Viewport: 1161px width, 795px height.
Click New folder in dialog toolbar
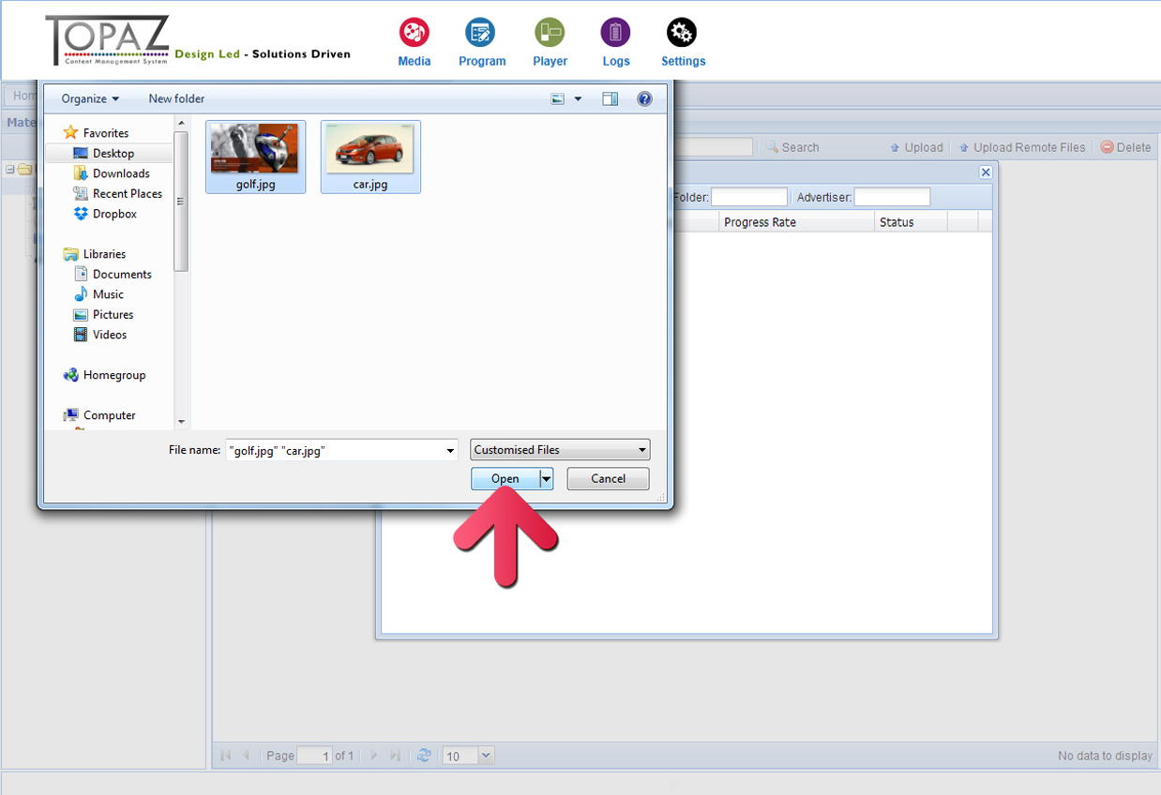176,98
